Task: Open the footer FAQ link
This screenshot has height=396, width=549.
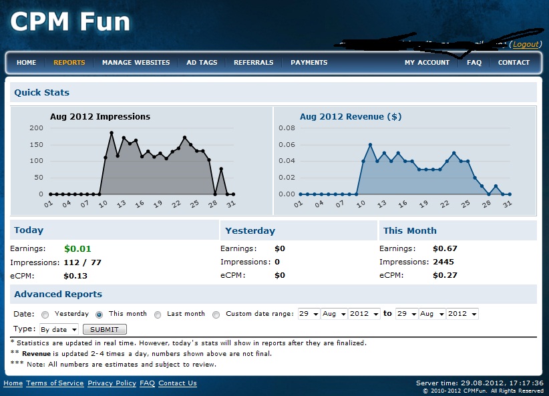Action: pyautogui.click(x=147, y=383)
